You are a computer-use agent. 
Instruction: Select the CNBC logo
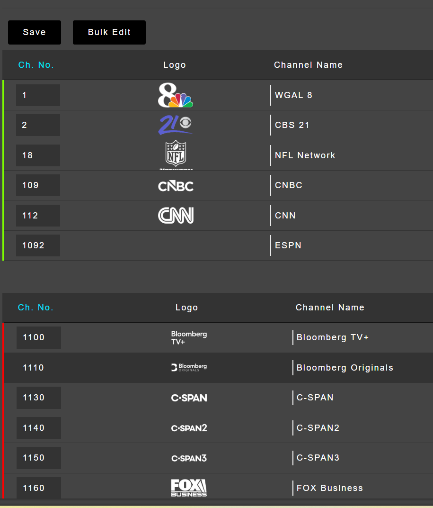click(x=176, y=186)
